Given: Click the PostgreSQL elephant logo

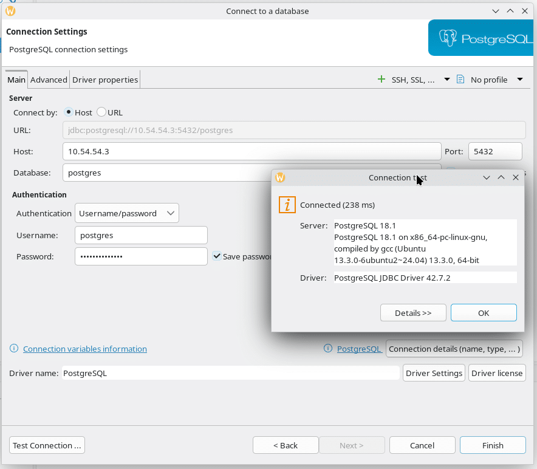Looking at the screenshot, I should point(448,38).
